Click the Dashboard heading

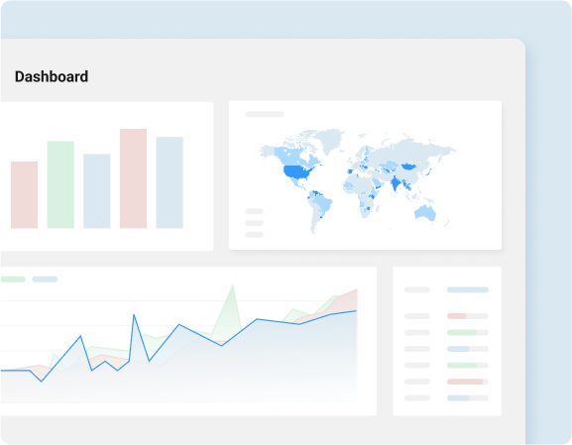tap(52, 76)
